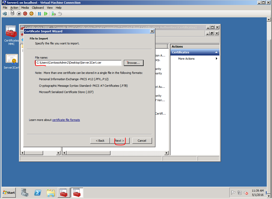Image resolution: width=272 pixels, height=199 pixels.
Task: Click Back in the import wizard
Action: click(100, 141)
